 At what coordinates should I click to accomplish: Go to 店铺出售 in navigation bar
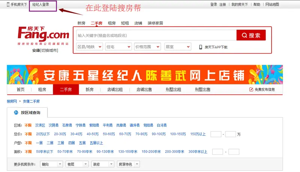[144, 90]
